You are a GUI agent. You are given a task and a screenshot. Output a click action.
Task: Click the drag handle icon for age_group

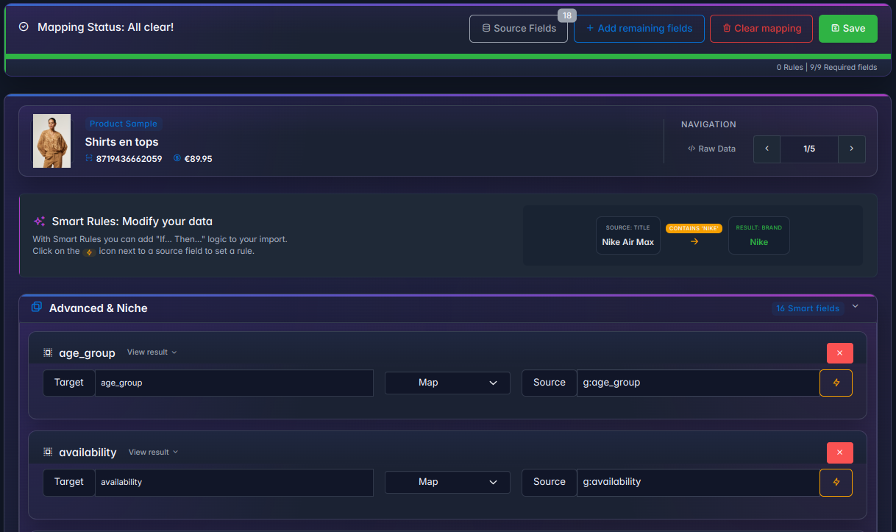point(48,352)
